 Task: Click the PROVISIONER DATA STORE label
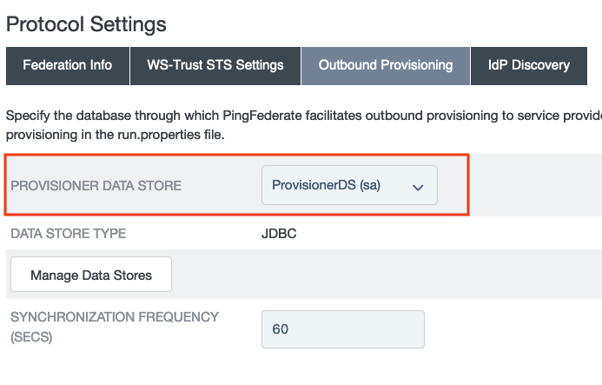point(96,186)
